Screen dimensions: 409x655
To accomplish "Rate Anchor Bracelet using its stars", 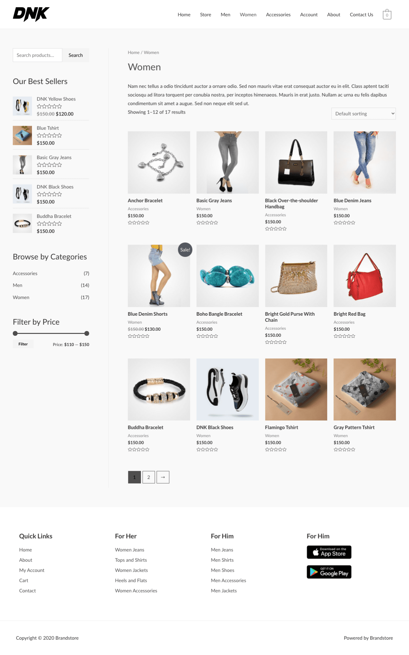I will click(138, 223).
